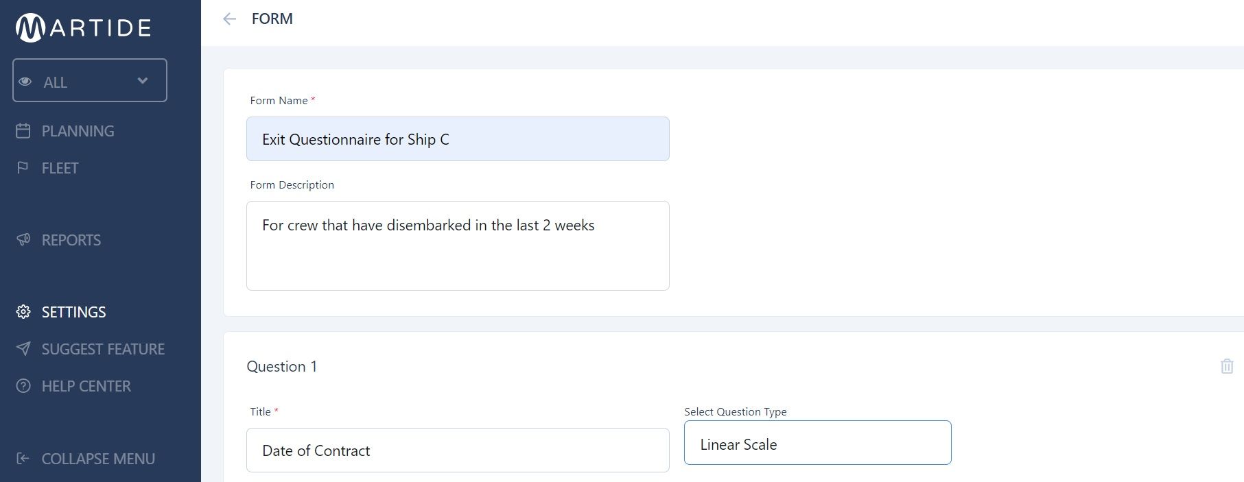Click the FORM page heading
1244x482 pixels.
click(272, 19)
